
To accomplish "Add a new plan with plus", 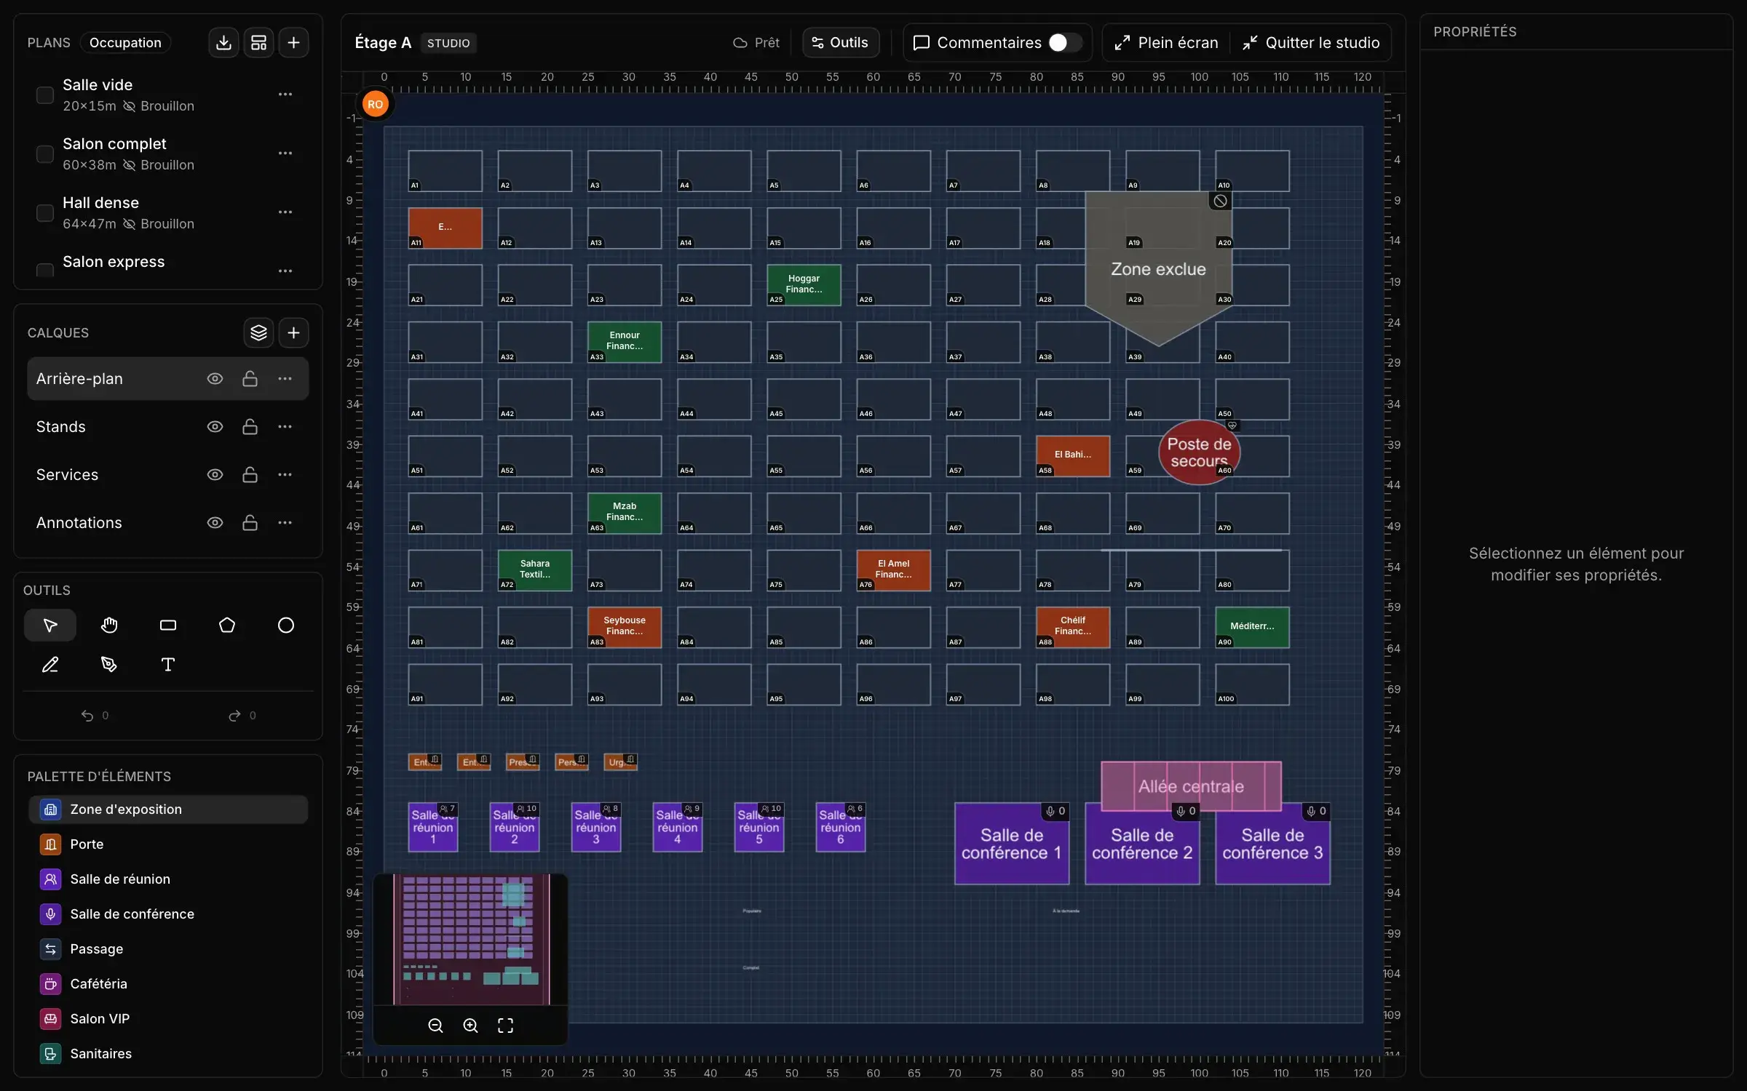I will coord(293,43).
